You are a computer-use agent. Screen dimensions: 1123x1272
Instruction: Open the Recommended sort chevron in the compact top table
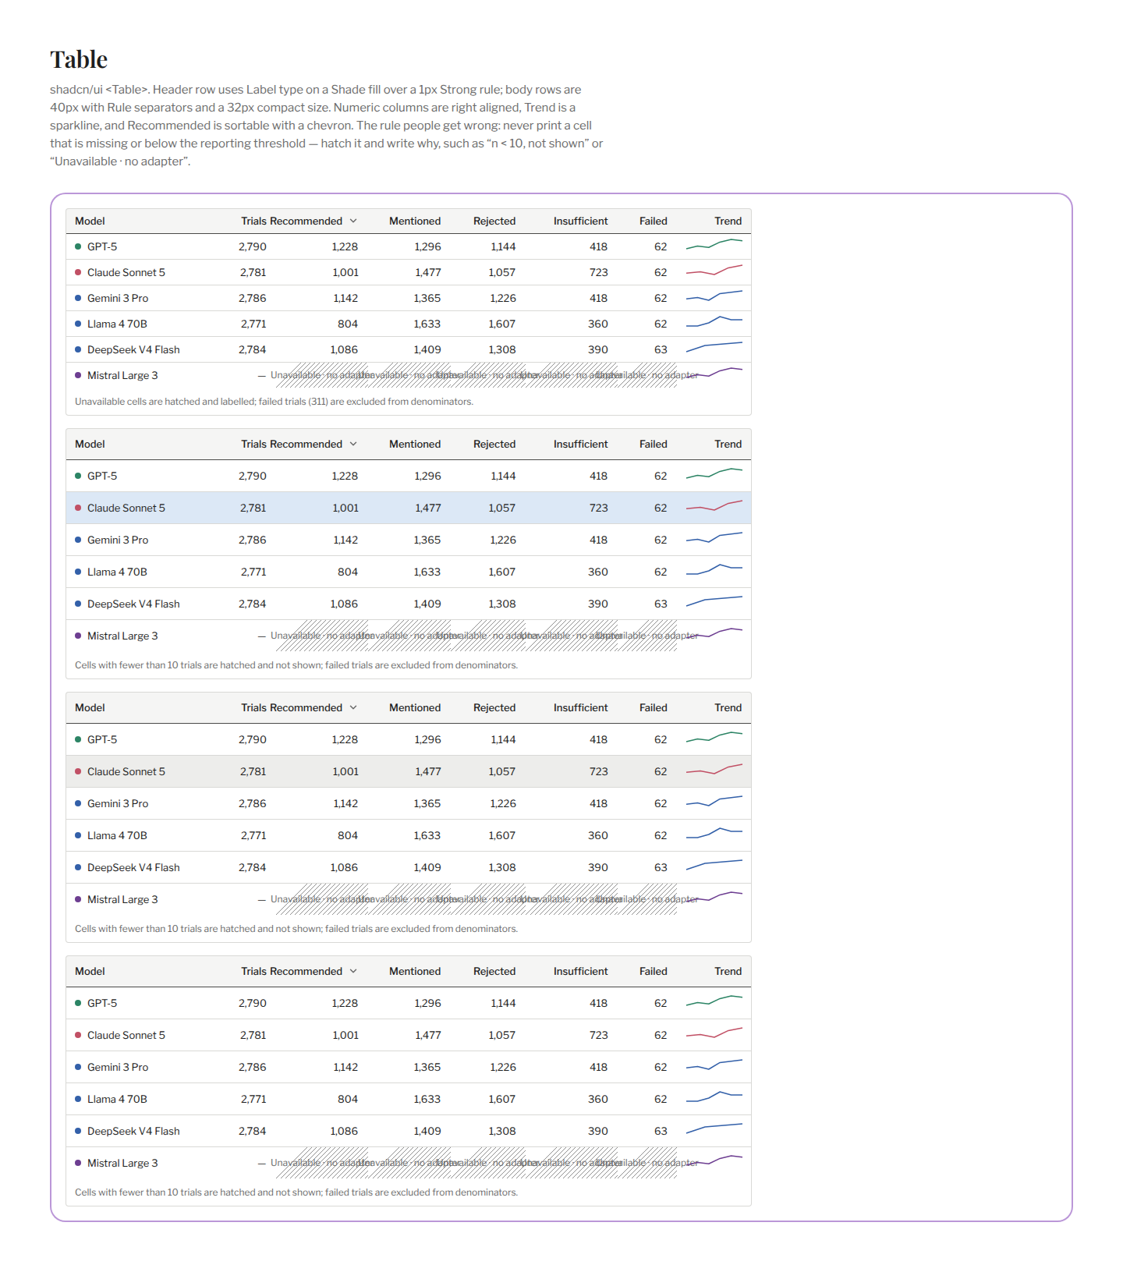click(353, 221)
